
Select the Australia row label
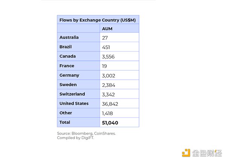[69, 37]
